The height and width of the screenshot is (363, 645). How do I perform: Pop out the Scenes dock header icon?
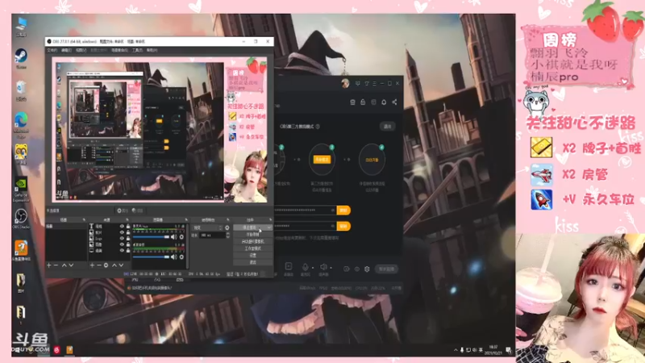[84, 219]
